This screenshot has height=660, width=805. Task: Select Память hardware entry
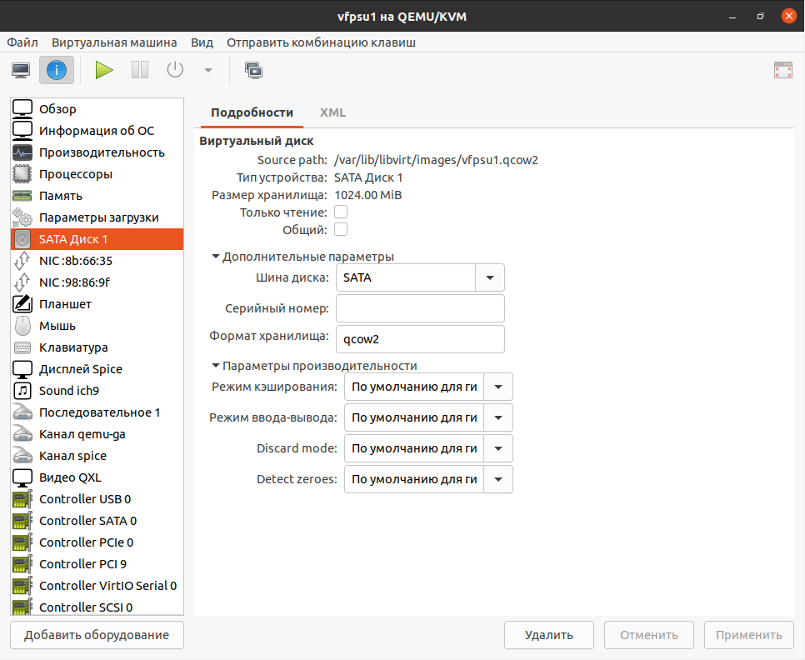[x=97, y=196]
